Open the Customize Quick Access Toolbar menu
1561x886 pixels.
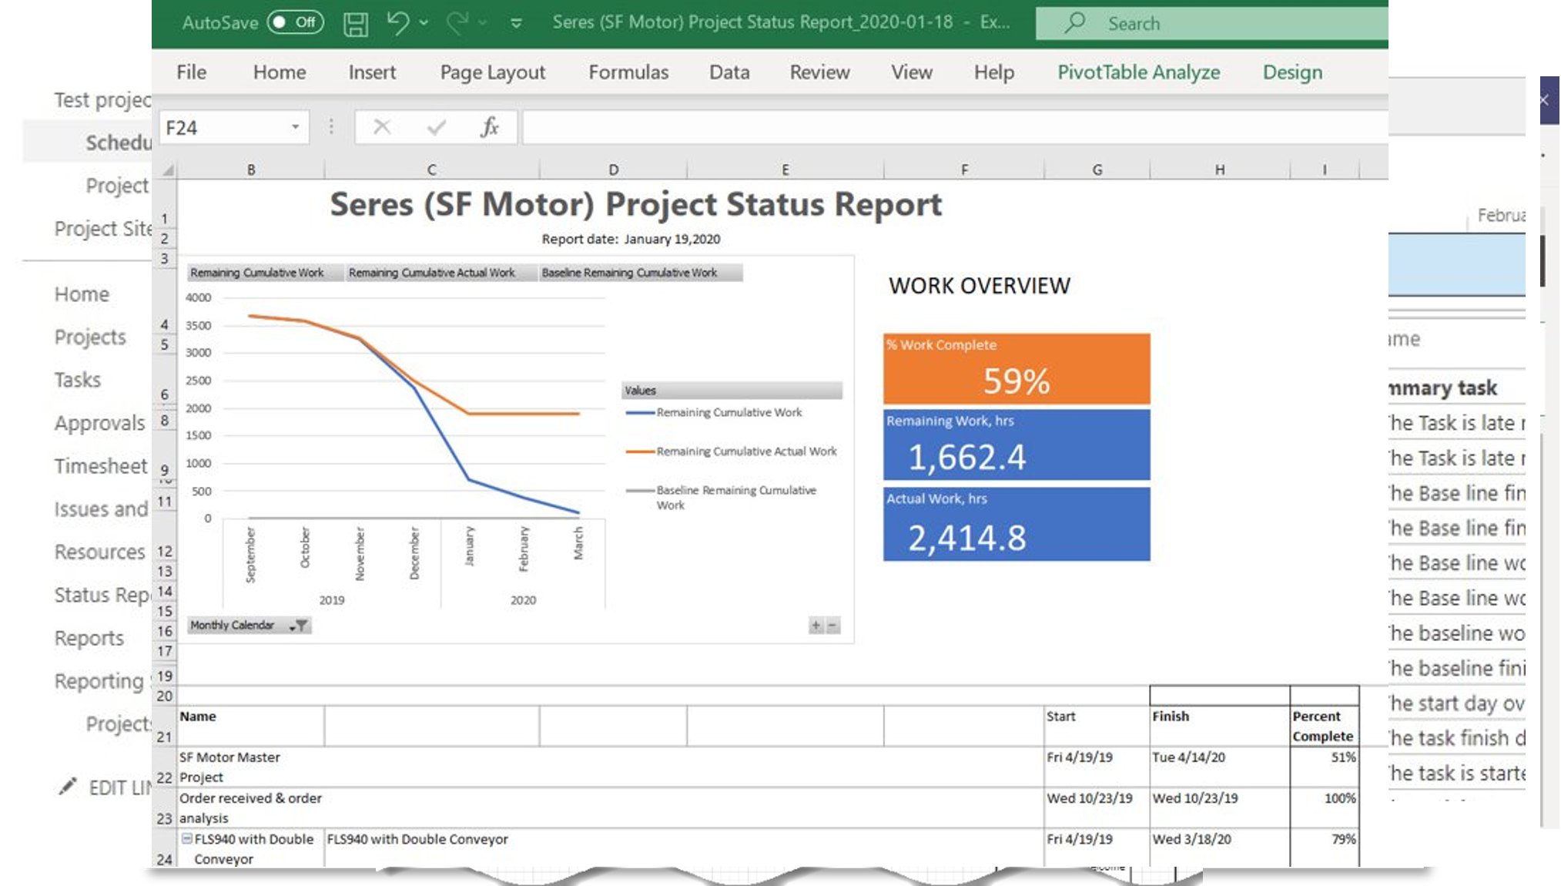516,23
